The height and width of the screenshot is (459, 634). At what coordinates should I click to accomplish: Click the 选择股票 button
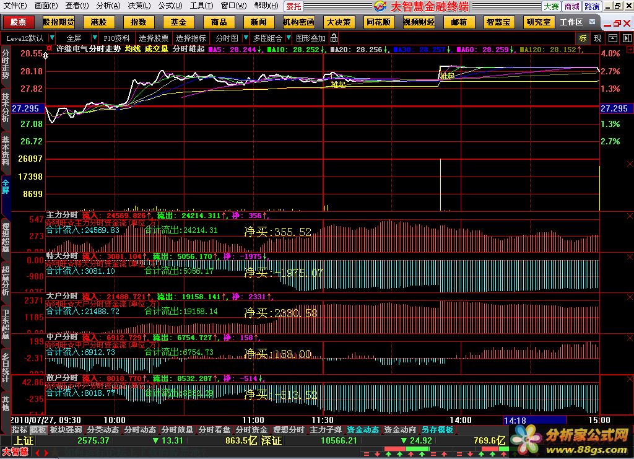click(x=154, y=38)
